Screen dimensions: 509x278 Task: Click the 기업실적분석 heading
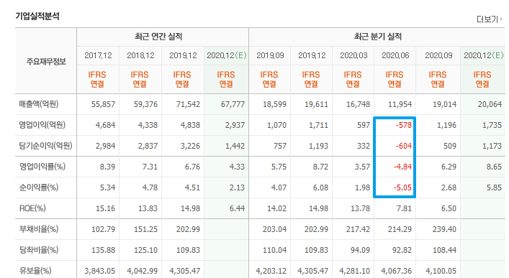pyautogui.click(x=37, y=17)
